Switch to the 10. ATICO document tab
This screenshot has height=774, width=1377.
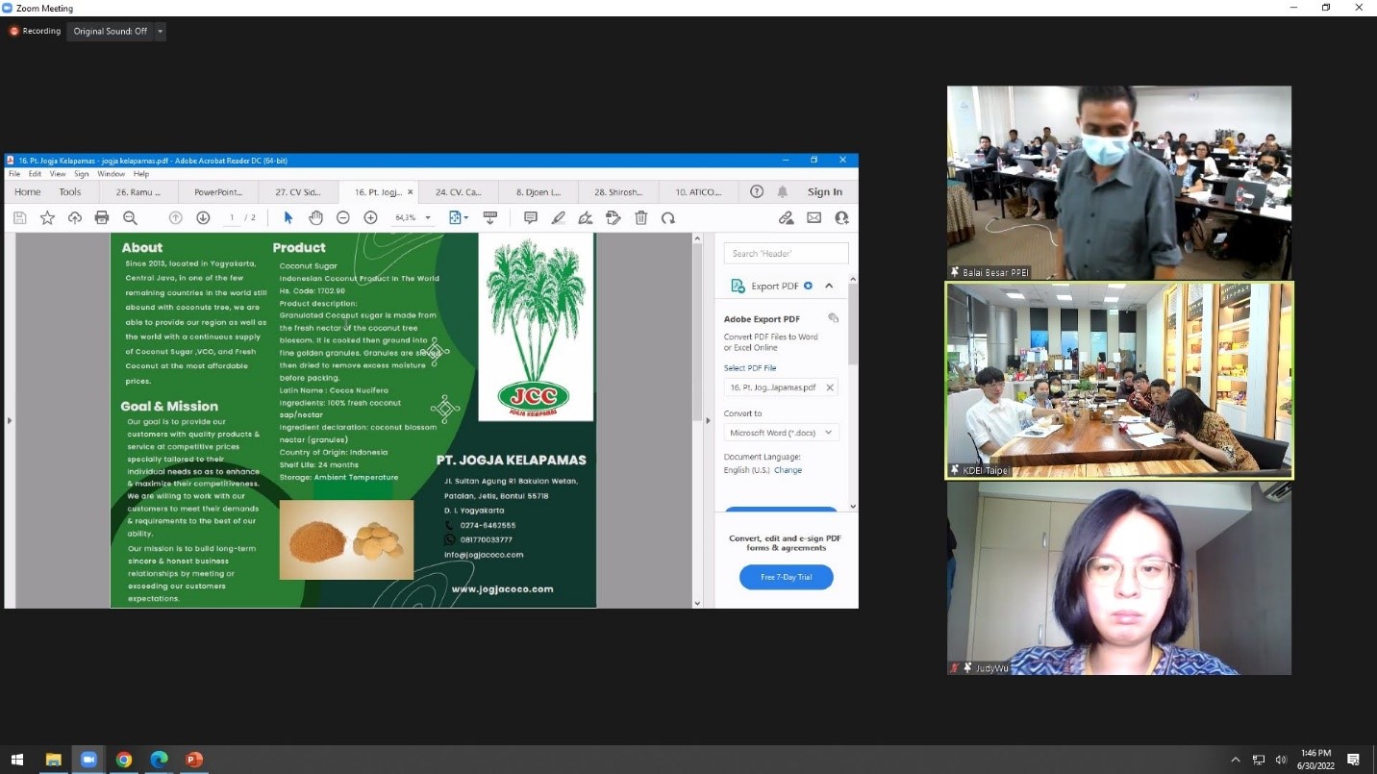[x=698, y=191]
